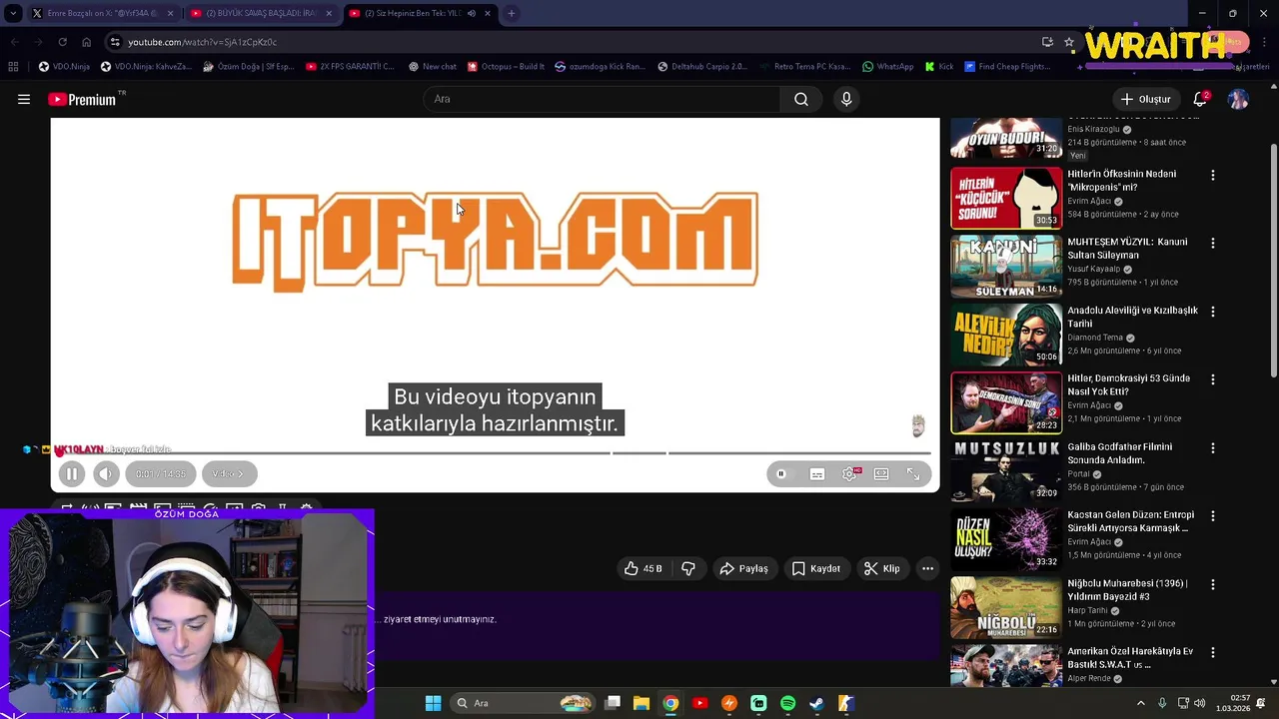The image size is (1279, 719).
Task: Expand the Video chapter chevron
Action: click(x=229, y=474)
